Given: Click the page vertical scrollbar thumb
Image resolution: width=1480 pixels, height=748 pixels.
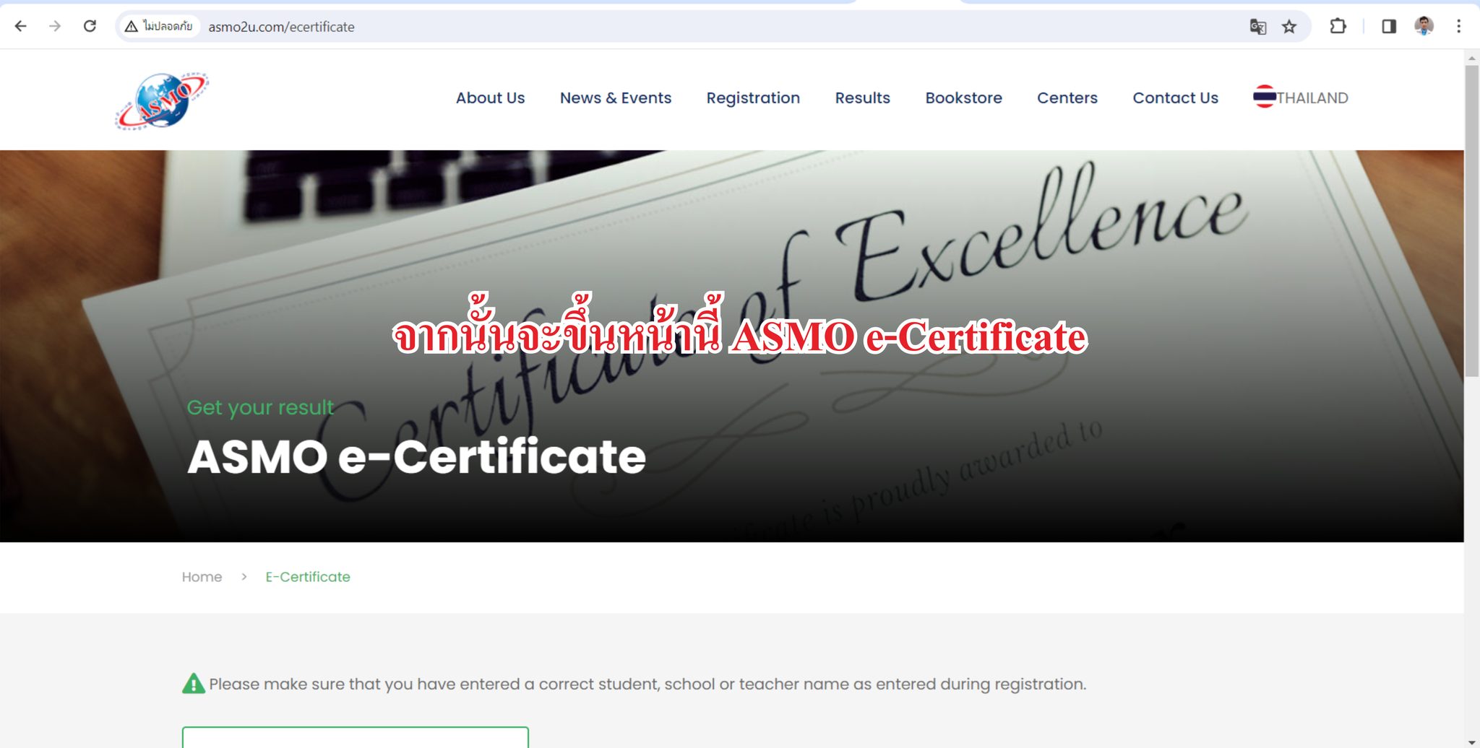Looking at the screenshot, I should [1471, 221].
